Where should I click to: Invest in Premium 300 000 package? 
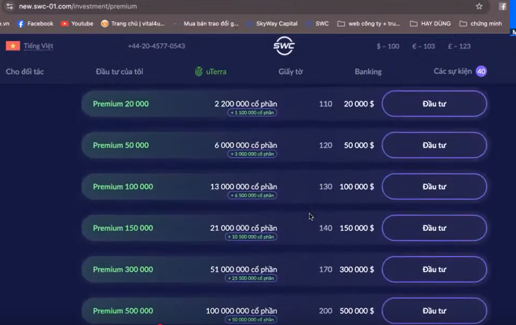pos(434,269)
